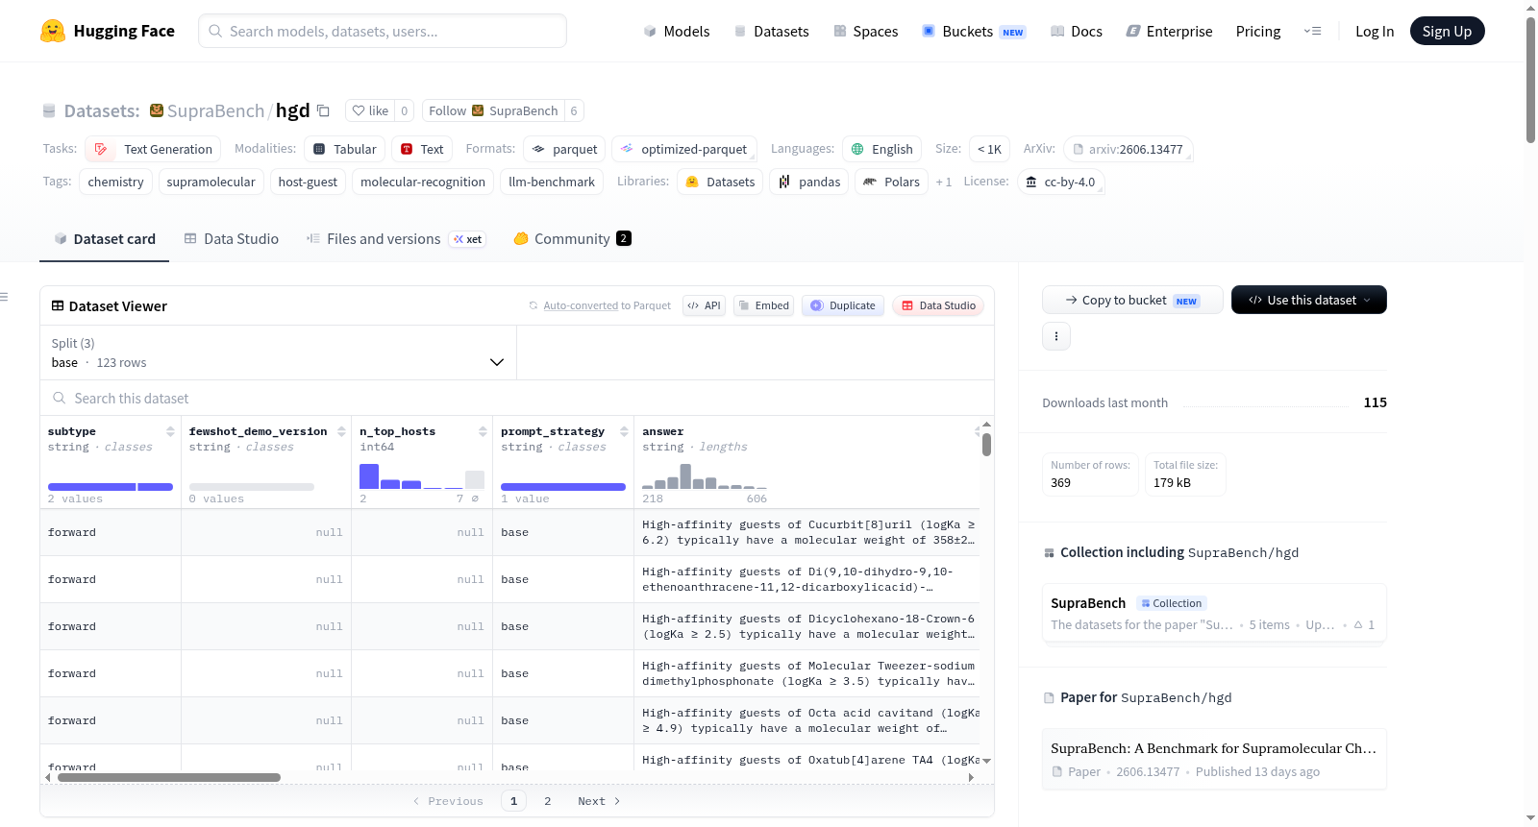Screen dimensions: 1538x827
Task: Open the three-dot more options menu
Action: (1056, 336)
